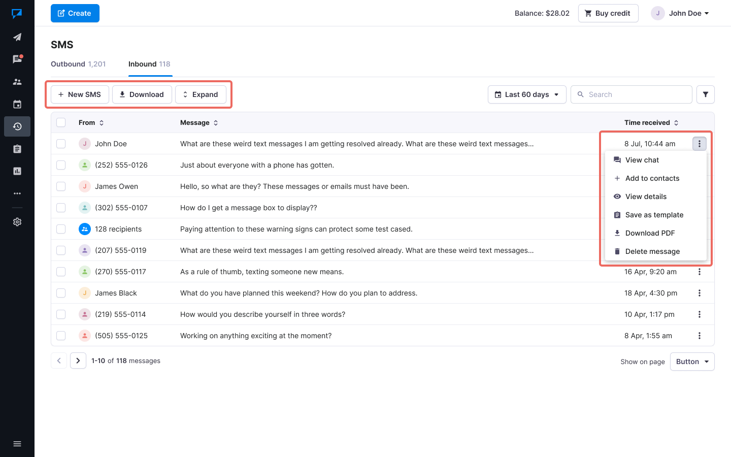Expand the John Doe account menu
The image size is (731, 457).
coord(680,13)
